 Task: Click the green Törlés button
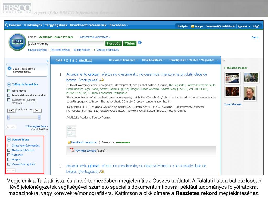[130, 44]
